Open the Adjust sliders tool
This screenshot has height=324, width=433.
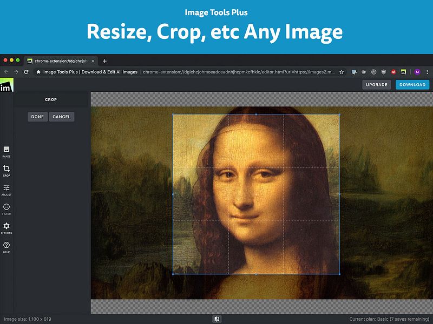(6, 190)
